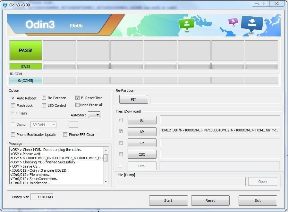Check the BL file checkbox

tap(121, 120)
